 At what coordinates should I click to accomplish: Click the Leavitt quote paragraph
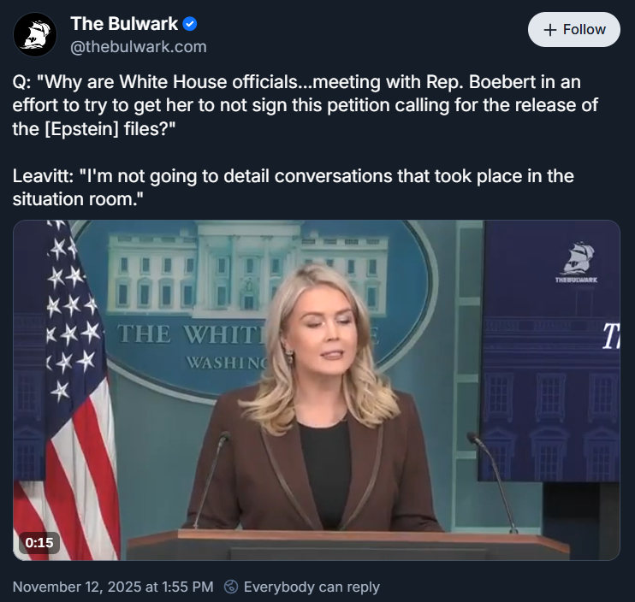click(x=294, y=187)
